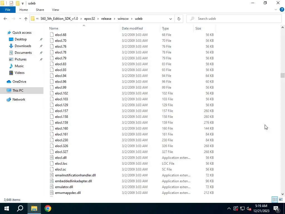
Task: Click winscw in the address path
Action: click(123, 19)
